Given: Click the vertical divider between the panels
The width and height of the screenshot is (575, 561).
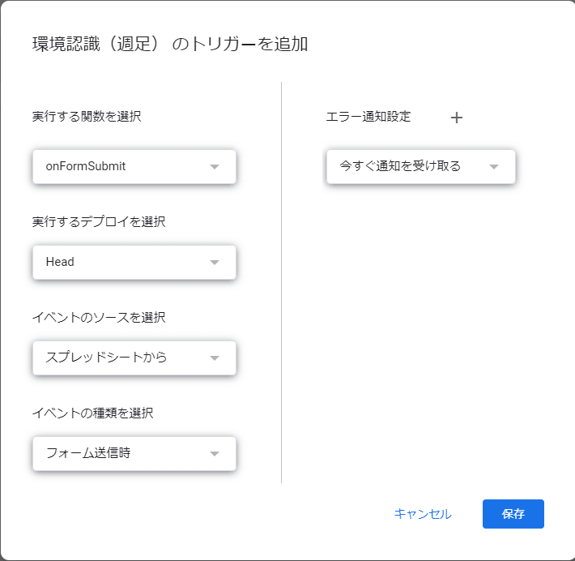Looking at the screenshot, I should pyautogui.click(x=281, y=282).
